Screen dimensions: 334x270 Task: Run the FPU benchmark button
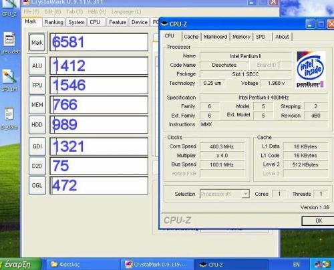point(37,85)
